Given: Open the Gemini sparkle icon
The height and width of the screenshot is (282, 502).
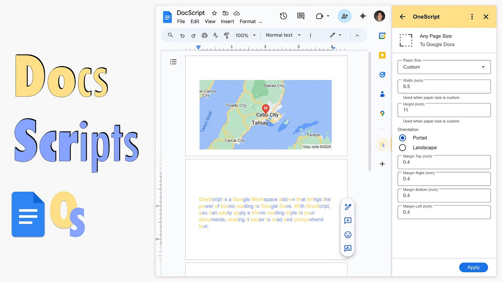Looking at the screenshot, I should (x=363, y=16).
